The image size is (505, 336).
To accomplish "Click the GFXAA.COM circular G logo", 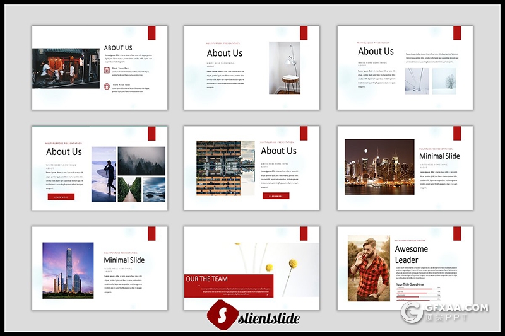I will [413, 311].
